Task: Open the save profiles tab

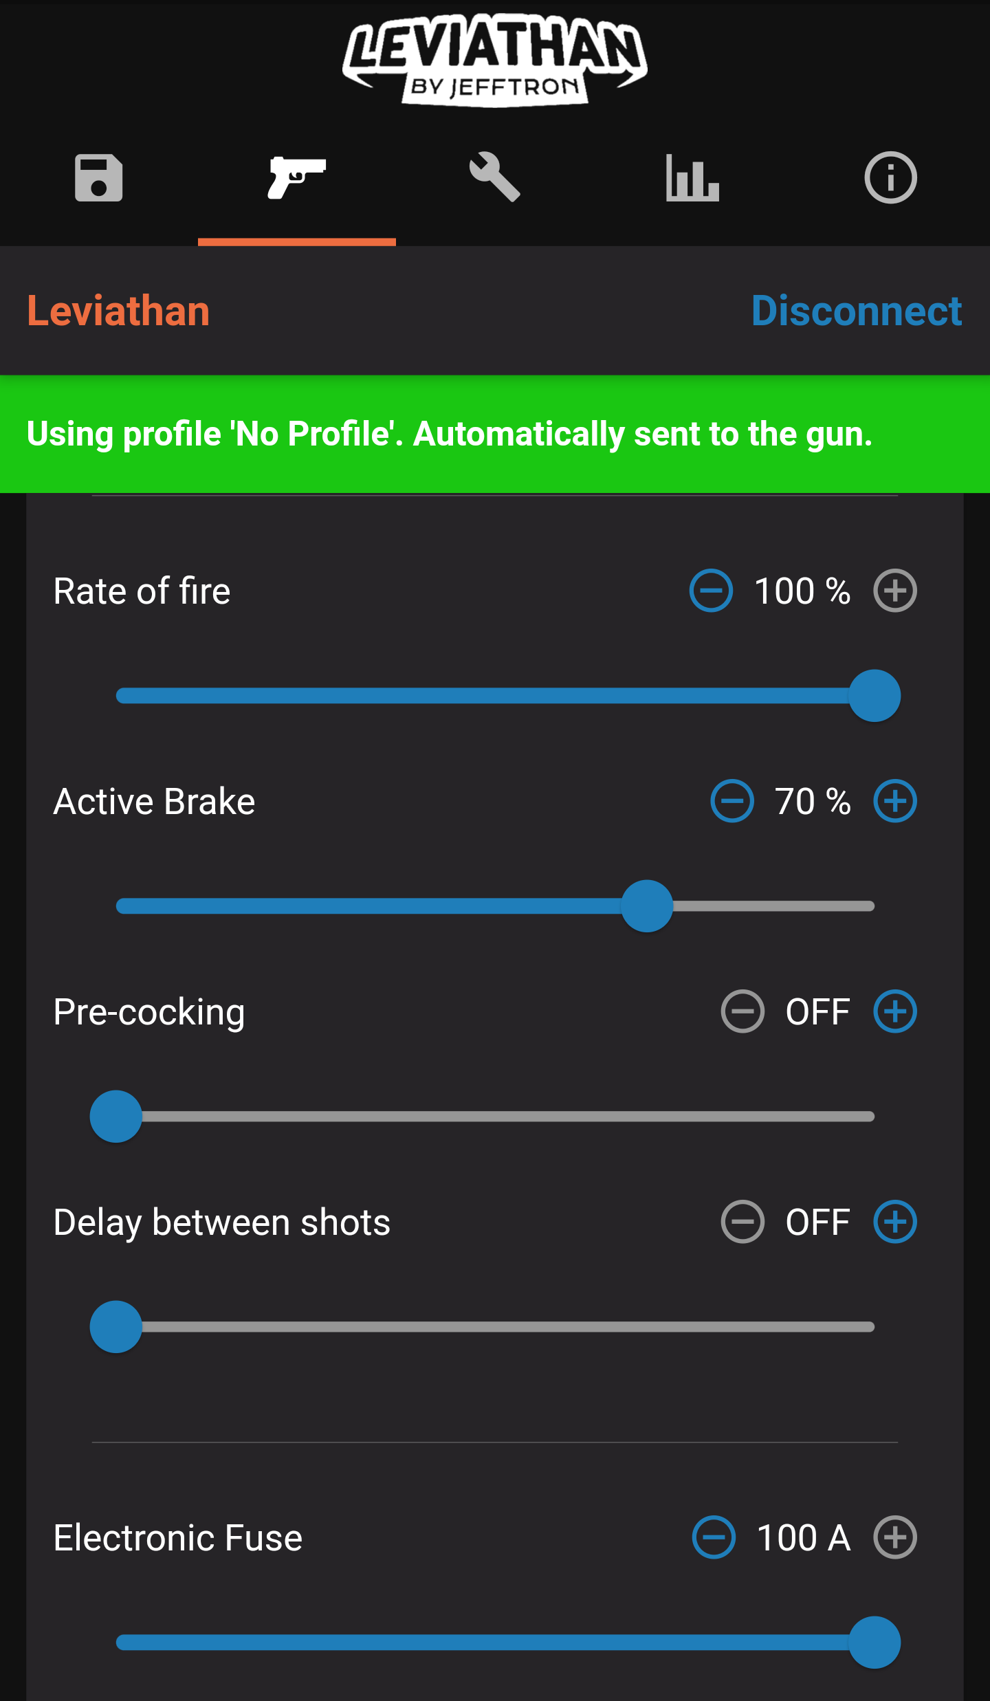Action: pyautogui.click(x=99, y=178)
